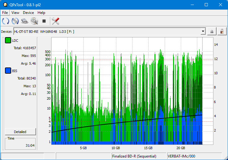Image resolution: width=228 pixels, height=160 pixels.
Task: Click the LDC Max: 595 value
Action: [29, 56]
